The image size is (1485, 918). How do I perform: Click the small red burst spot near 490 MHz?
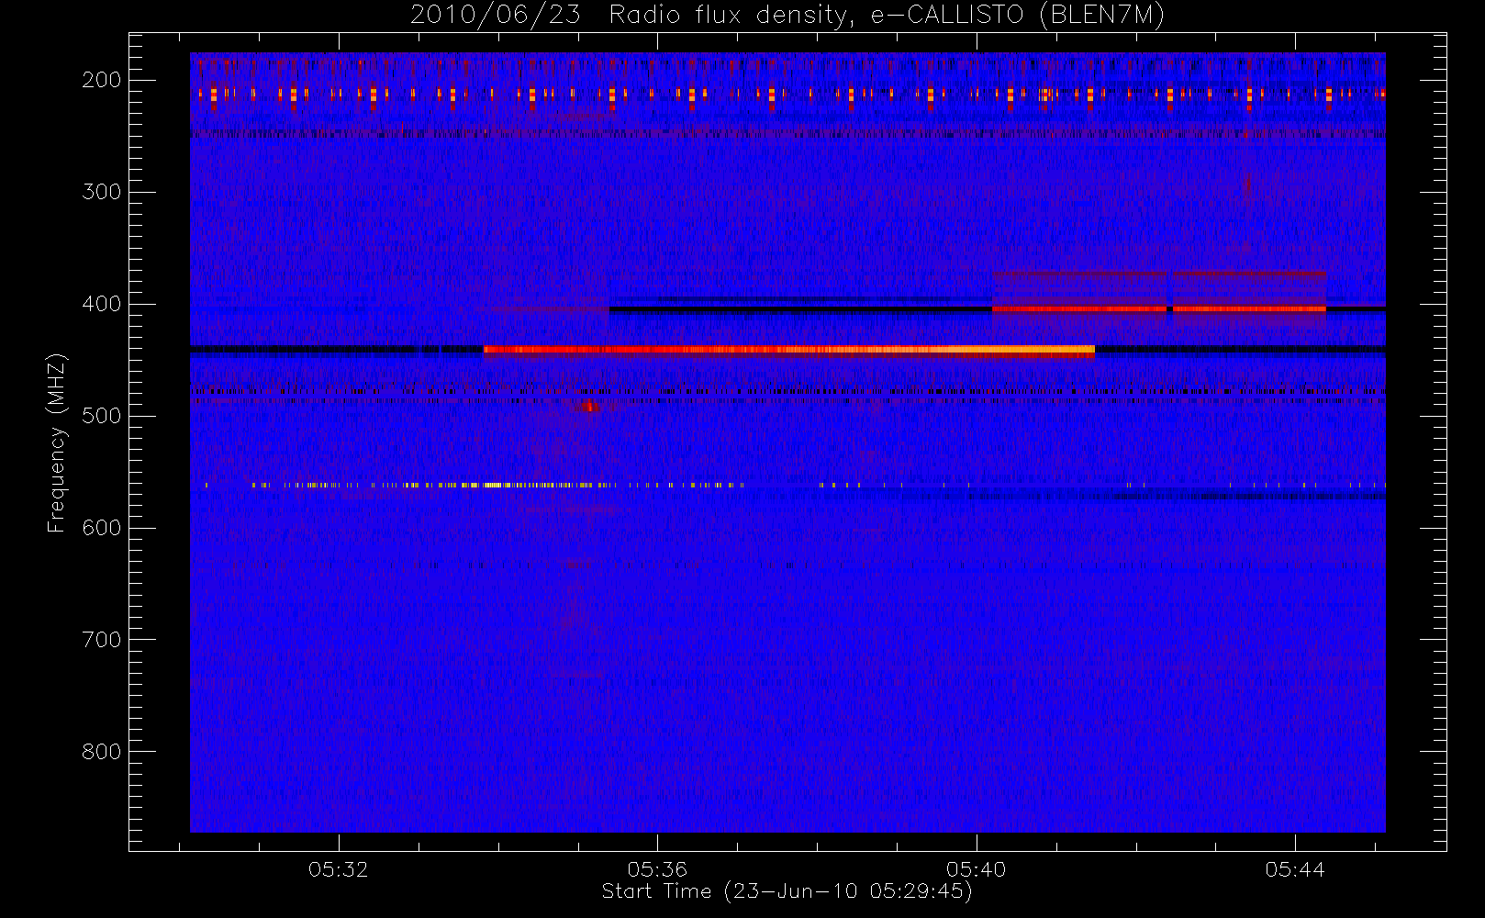(590, 406)
